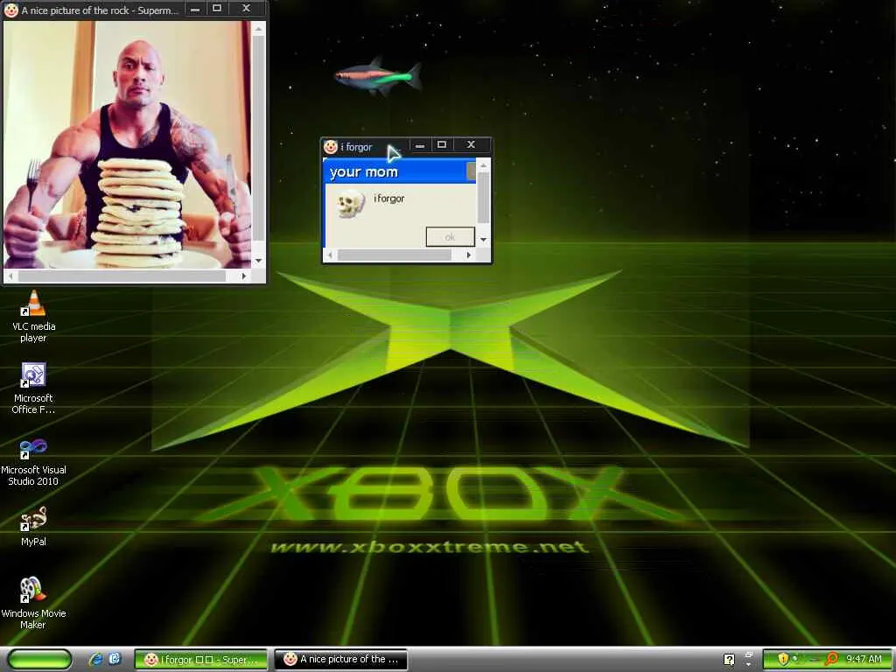The width and height of the screenshot is (896, 672).
Task: Close the 'i forgor' window
Action: pos(472,145)
